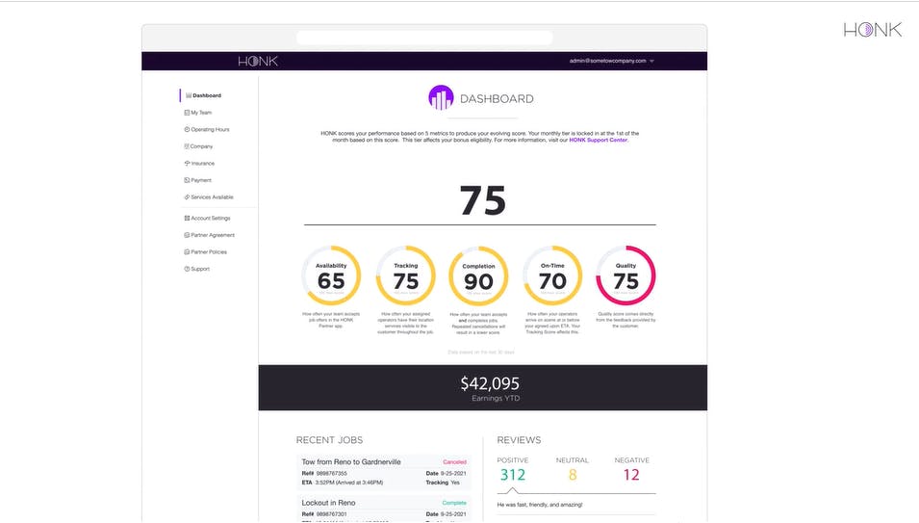Open Insurance from the sidebar
This screenshot has width=919, height=523.
(x=202, y=164)
